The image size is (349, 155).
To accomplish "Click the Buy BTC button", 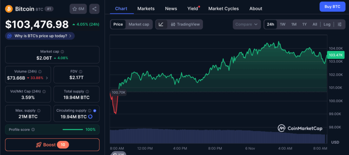I will pos(332,6).
